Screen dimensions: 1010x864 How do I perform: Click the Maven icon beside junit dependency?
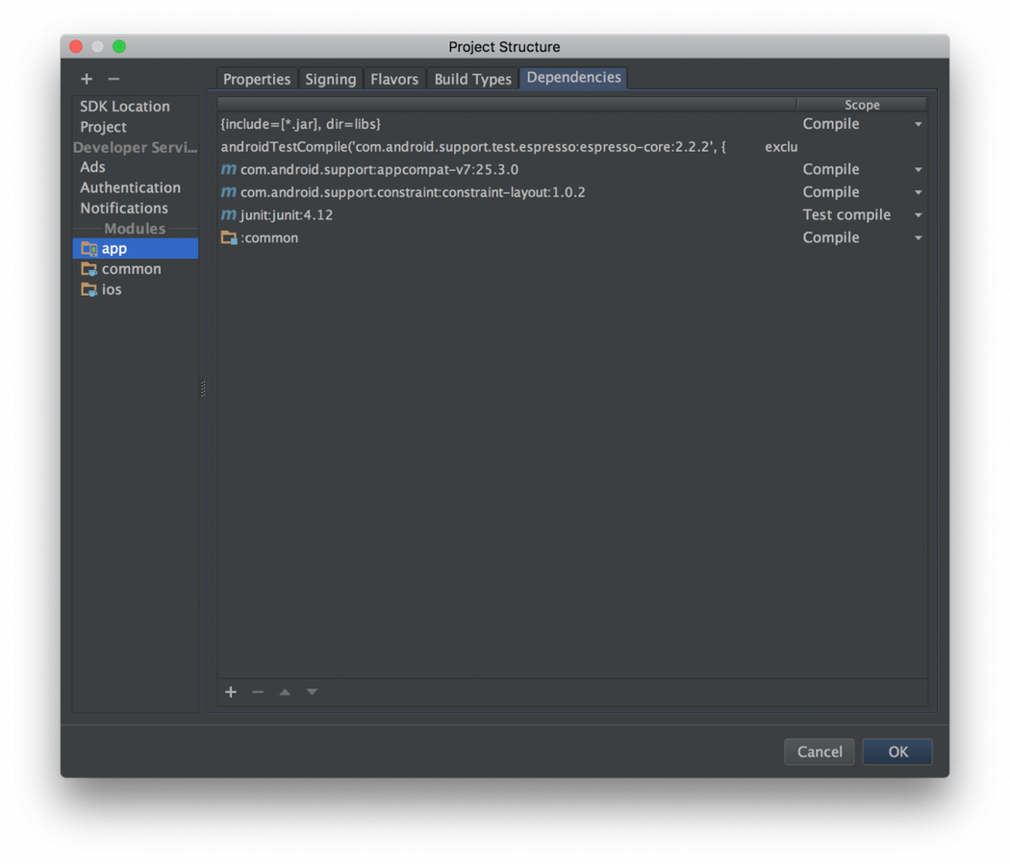[227, 214]
